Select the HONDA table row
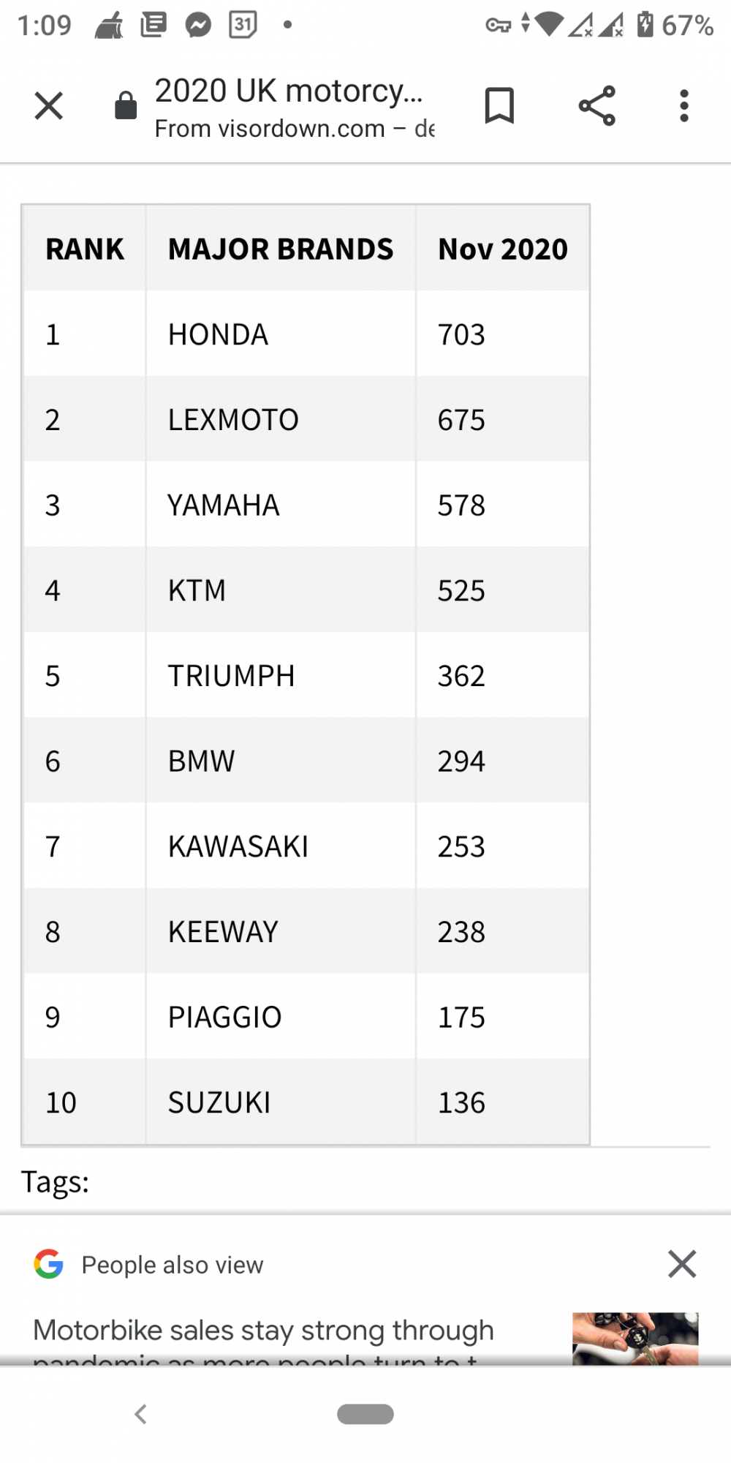The width and height of the screenshot is (731, 1463). tap(306, 334)
